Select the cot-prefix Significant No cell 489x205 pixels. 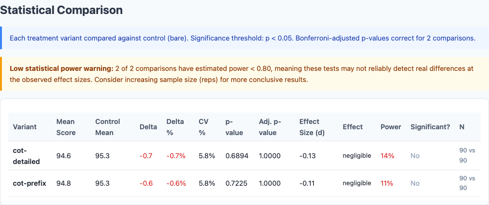point(415,183)
